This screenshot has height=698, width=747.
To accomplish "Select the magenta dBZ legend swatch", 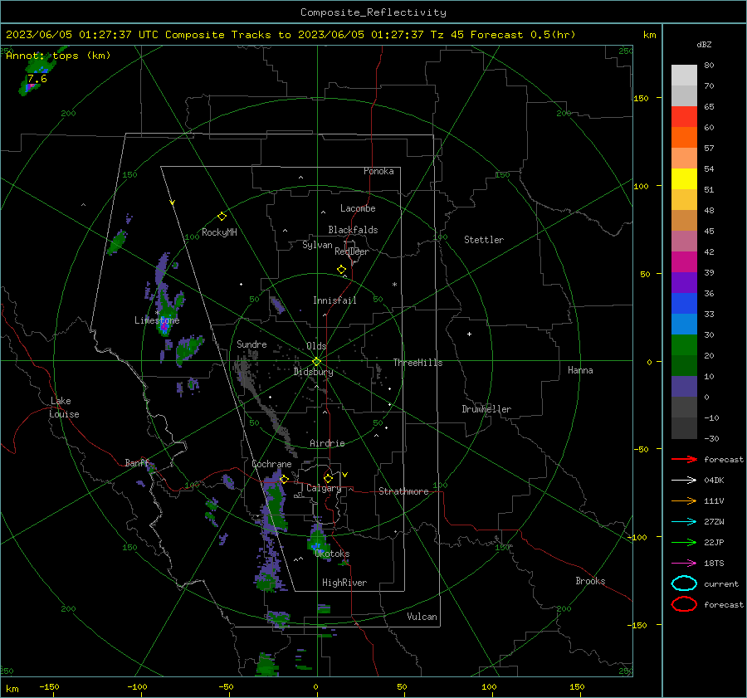I will pyautogui.click(x=684, y=261).
